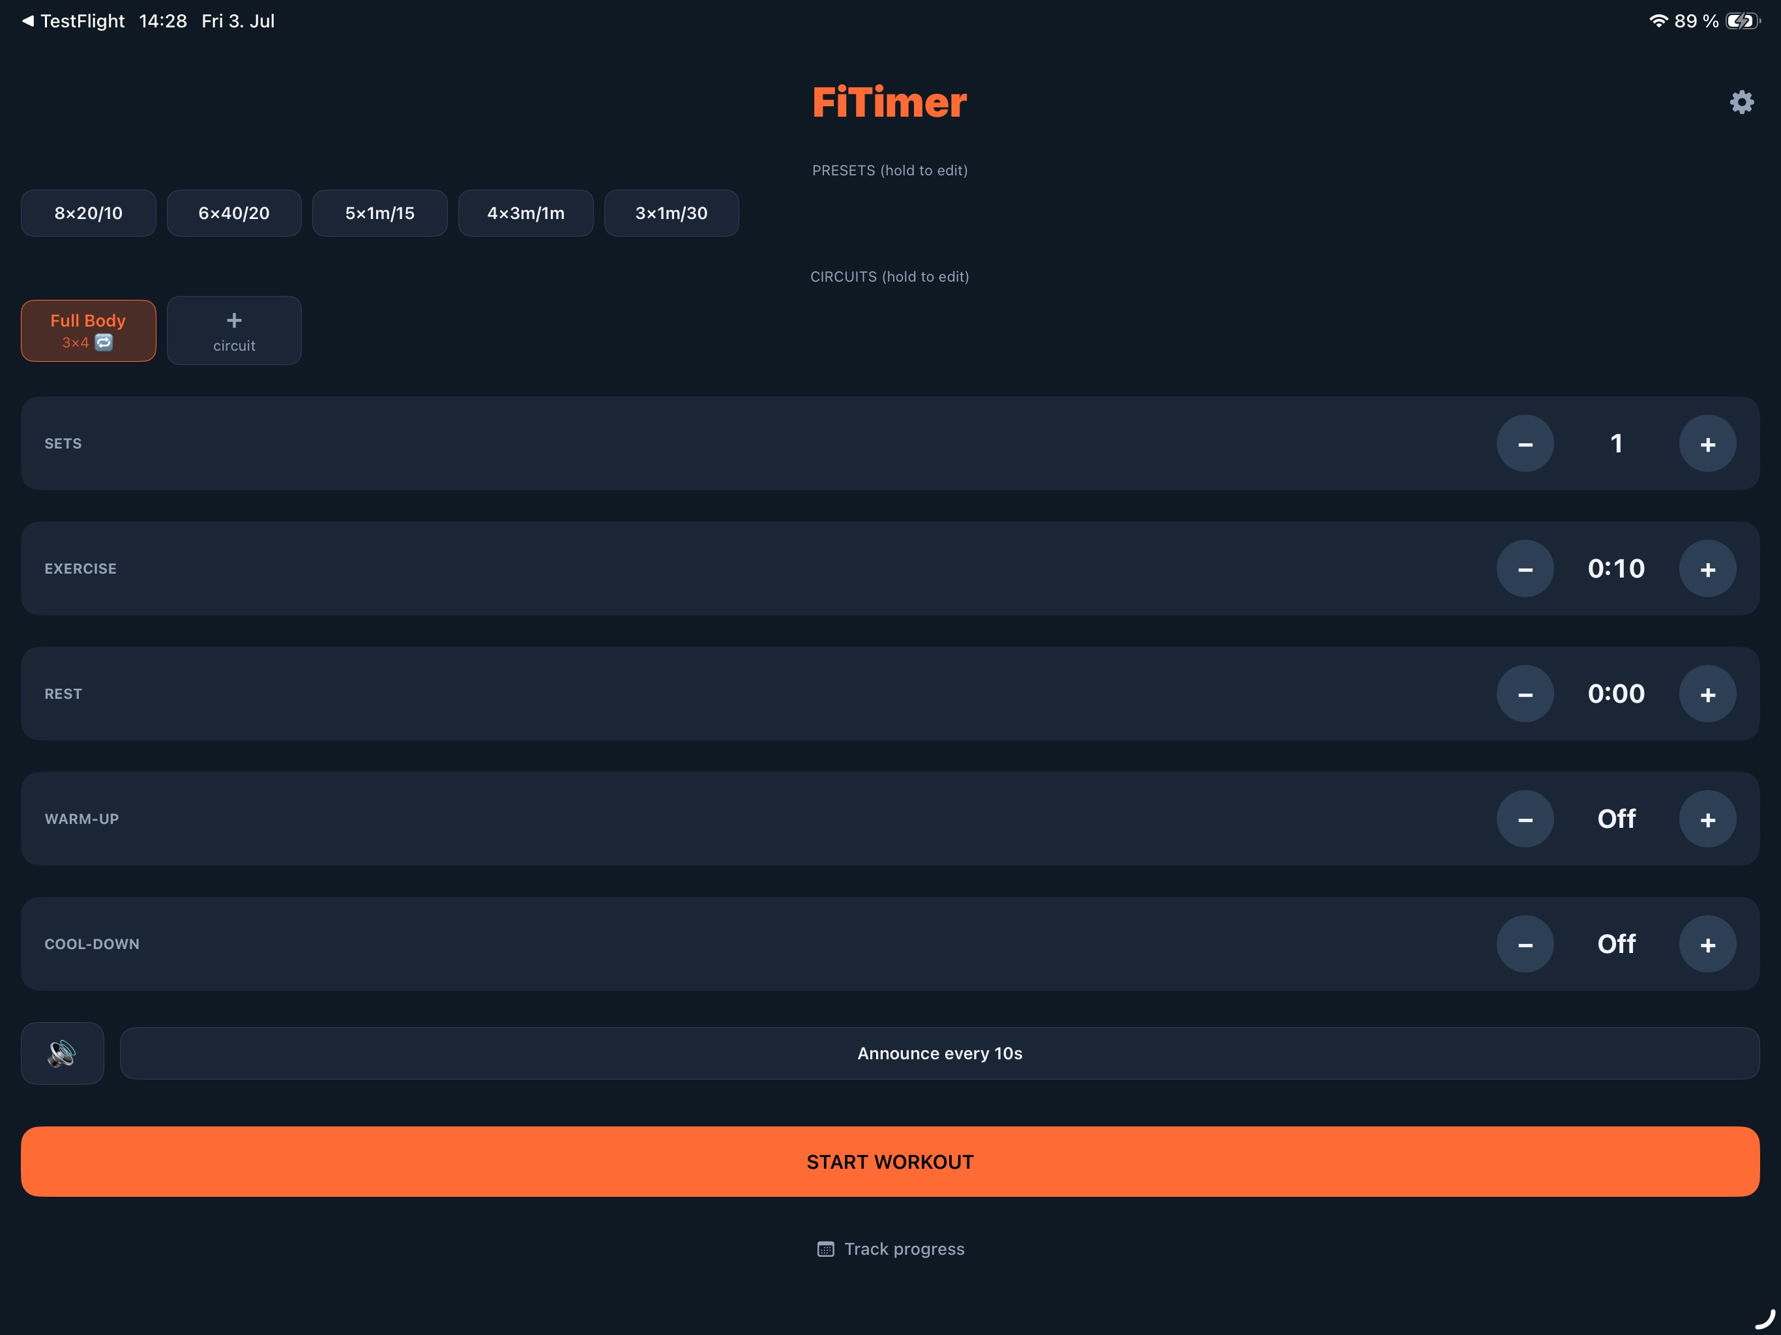The width and height of the screenshot is (1781, 1335).
Task: Select the 8×20/10 preset
Action: 89,213
